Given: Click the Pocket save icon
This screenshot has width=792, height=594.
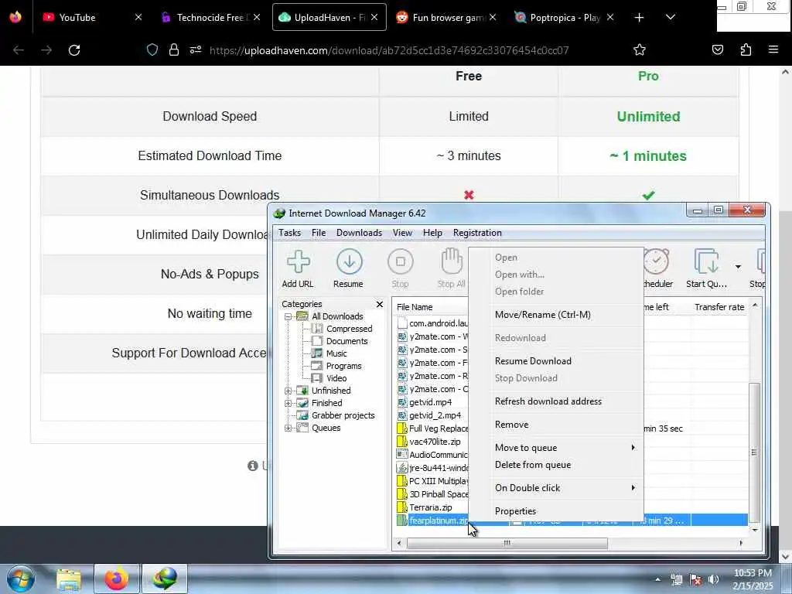Looking at the screenshot, I should (x=718, y=49).
